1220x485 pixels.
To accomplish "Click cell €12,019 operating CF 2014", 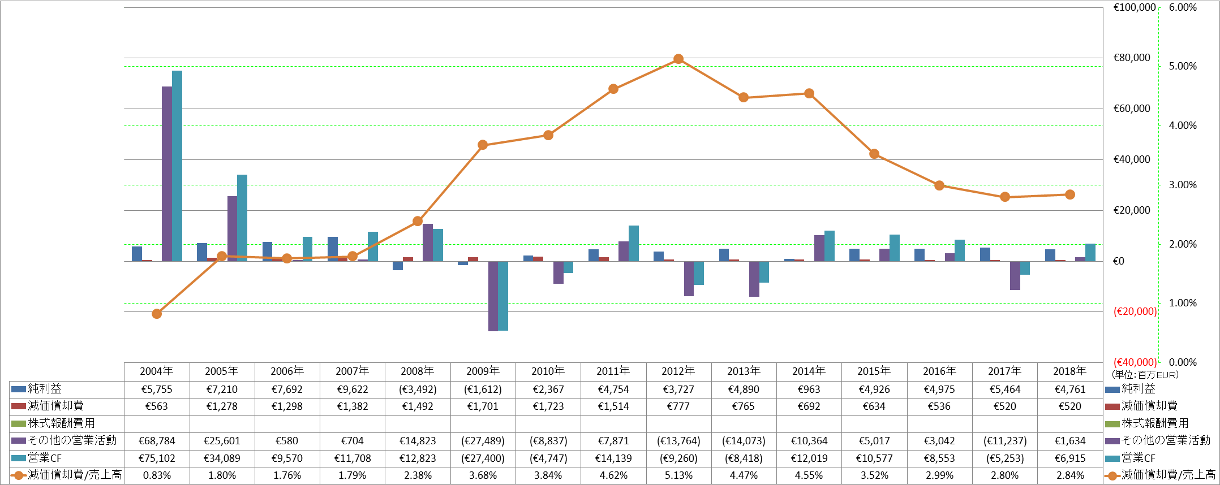I will 809,458.
